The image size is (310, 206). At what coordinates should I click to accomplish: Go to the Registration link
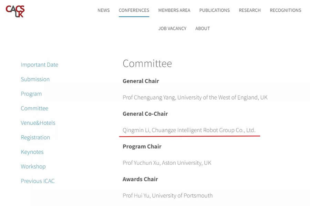tap(35, 137)
